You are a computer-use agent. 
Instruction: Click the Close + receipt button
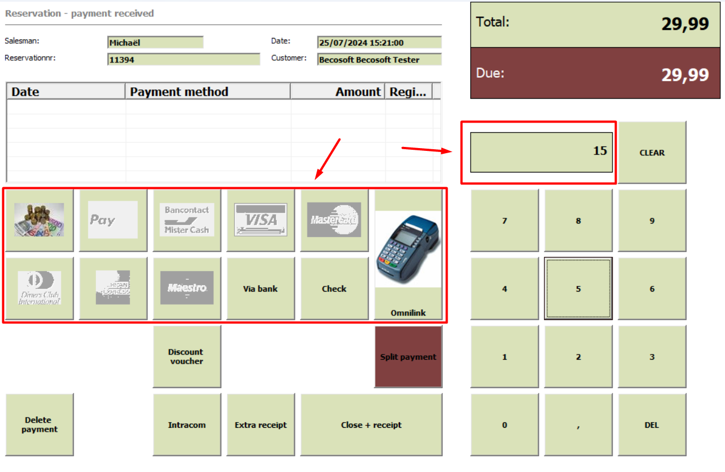tap(372, 424)
